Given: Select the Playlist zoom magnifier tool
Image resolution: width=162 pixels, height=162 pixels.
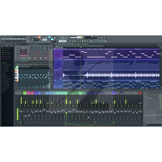Looking at the screenshot, I should pos(71,44).
